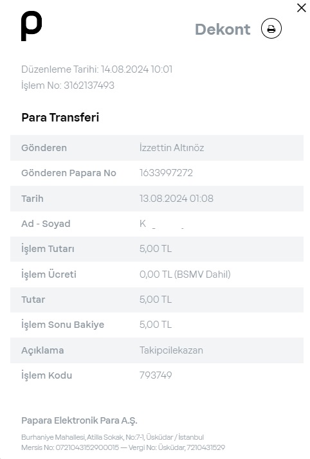Click the İşlem Tutarı amount 5,00 TL
Screen dimensions: 310x459
coord(156,249)
